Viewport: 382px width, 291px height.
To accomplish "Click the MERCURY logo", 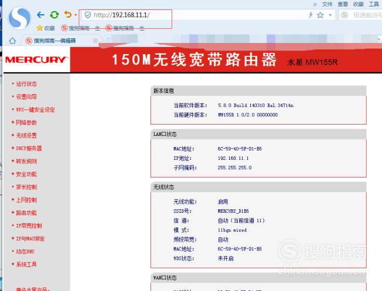I will 36,59.
